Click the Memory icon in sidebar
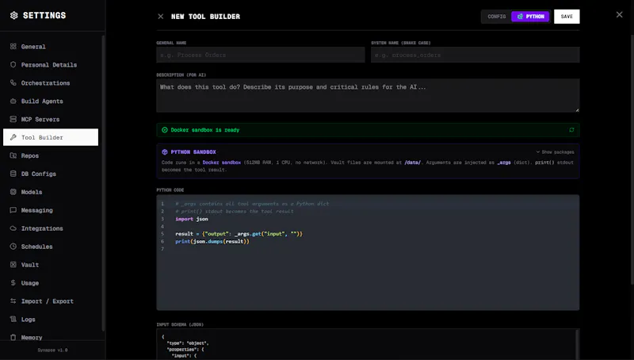This screenshot has height=360, width=634. pyautogui.click(x=13, y=337)
